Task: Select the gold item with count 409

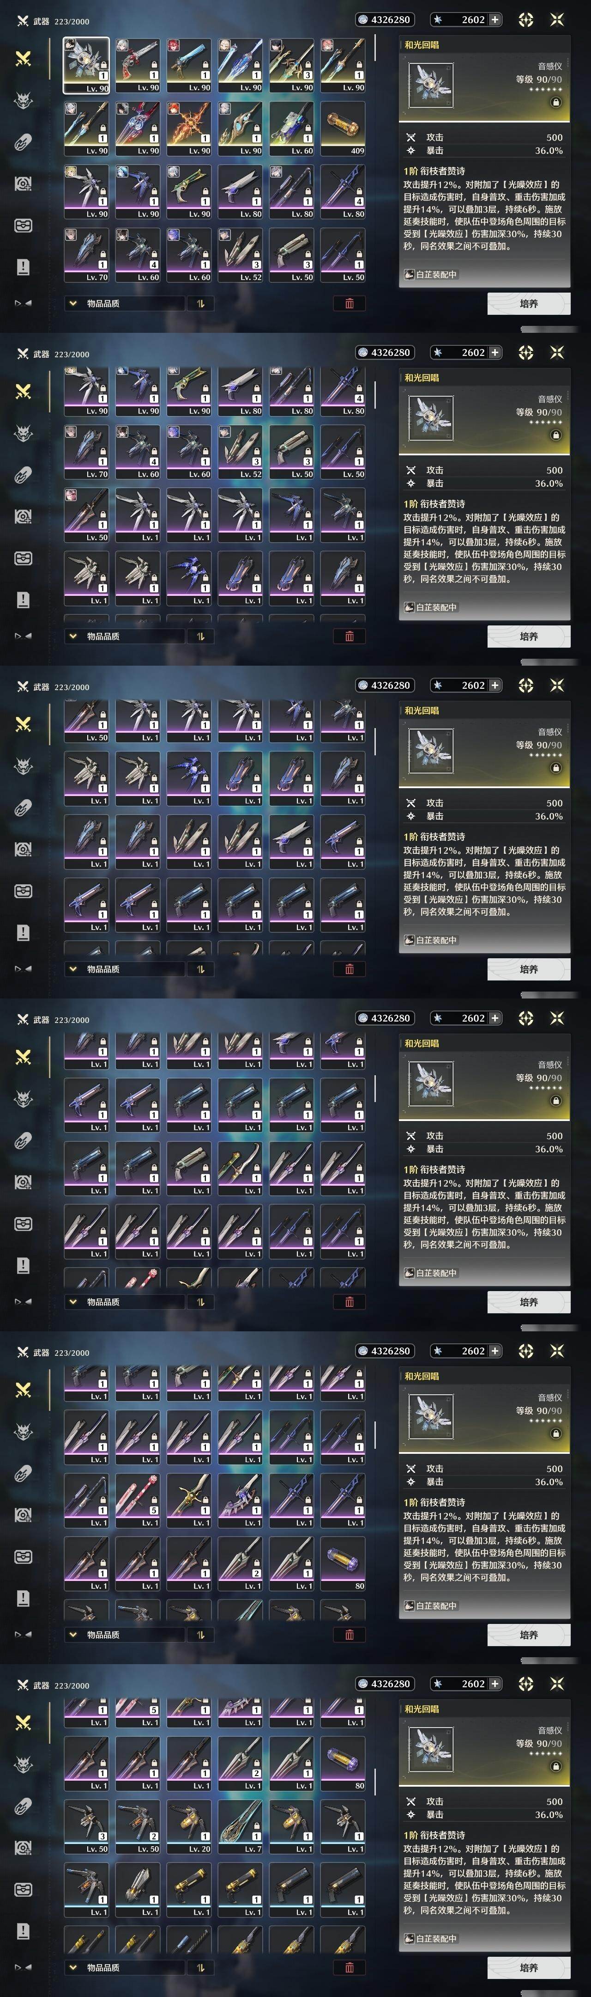Action: (x=343, y=129)
